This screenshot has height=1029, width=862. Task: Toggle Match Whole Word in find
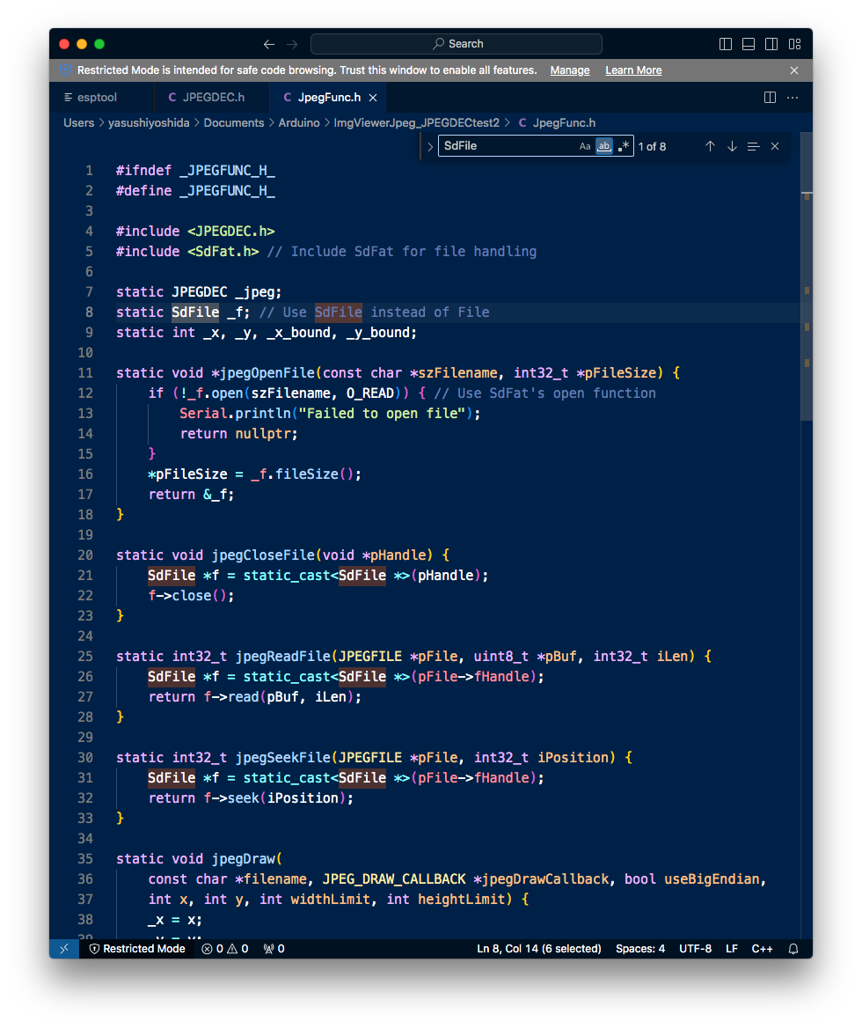[604, 146]
